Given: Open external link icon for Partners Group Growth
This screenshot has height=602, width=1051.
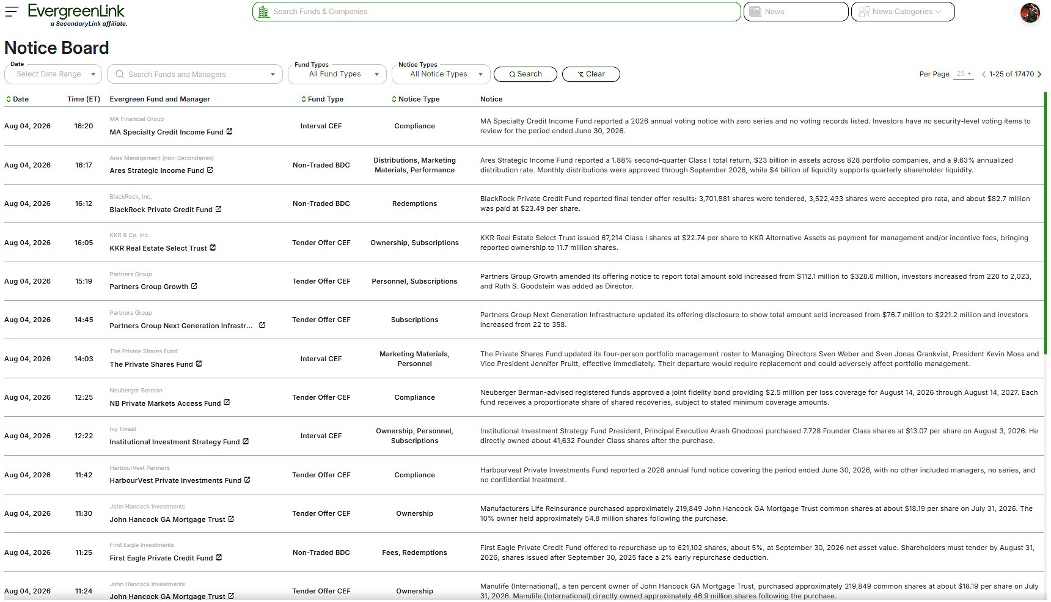Looking at the screenshot, I should (x=194, y=286).
